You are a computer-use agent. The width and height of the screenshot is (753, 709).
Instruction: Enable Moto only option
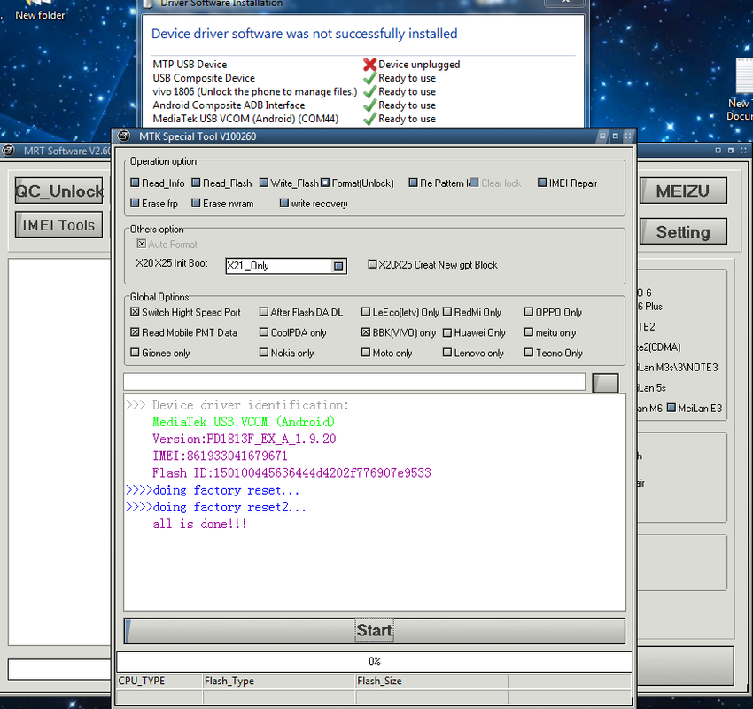(366, 353)
